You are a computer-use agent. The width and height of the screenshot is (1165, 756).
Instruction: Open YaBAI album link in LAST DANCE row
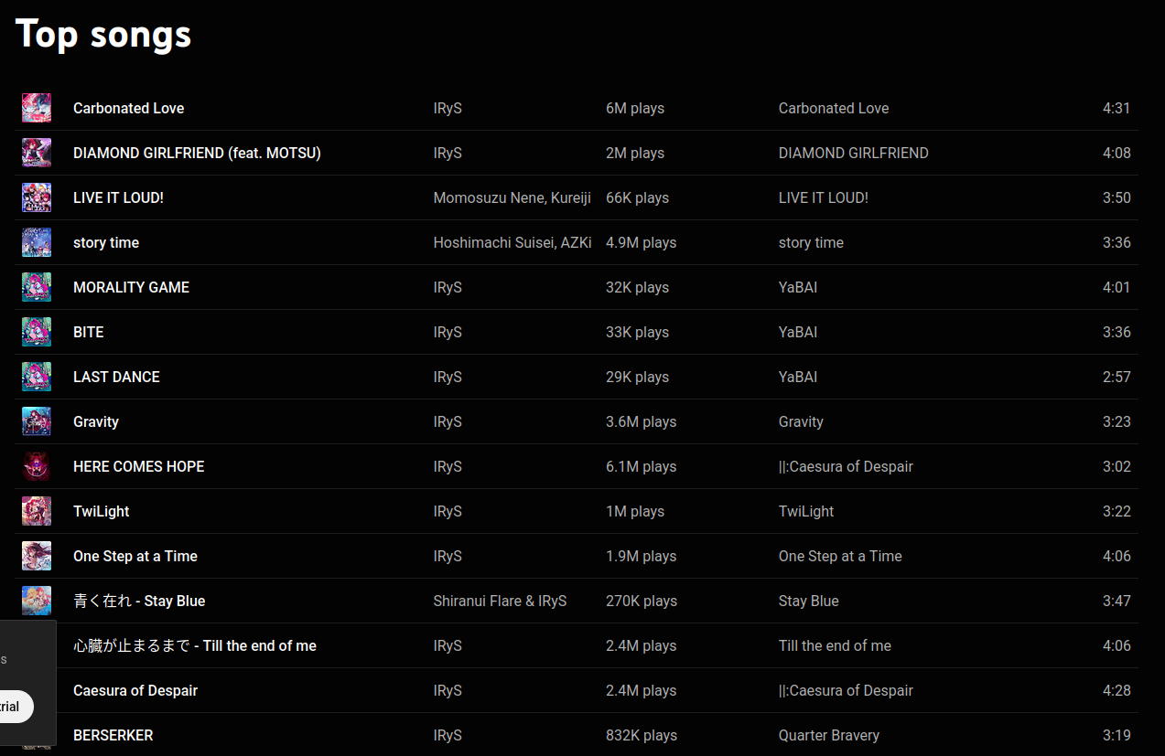coord(798,377)
